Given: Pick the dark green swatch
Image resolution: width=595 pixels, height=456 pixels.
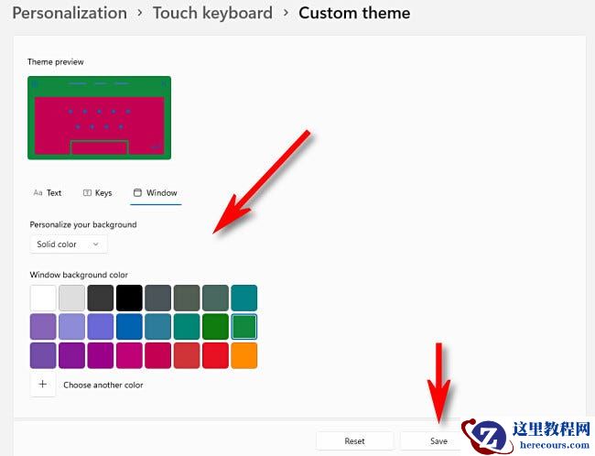Looking at the screenshot, I should tap(215, 327).
